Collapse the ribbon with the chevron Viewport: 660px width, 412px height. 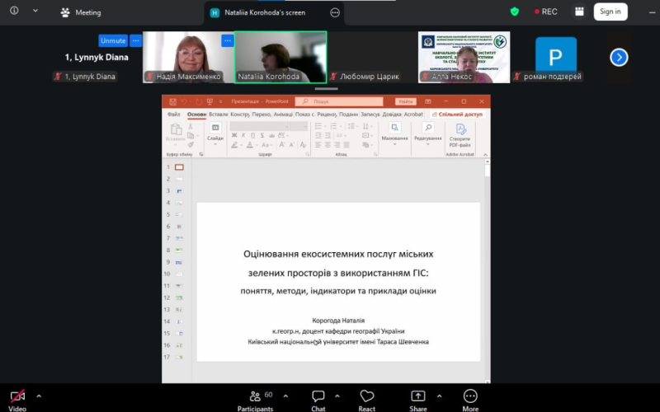tap(485, 155)
